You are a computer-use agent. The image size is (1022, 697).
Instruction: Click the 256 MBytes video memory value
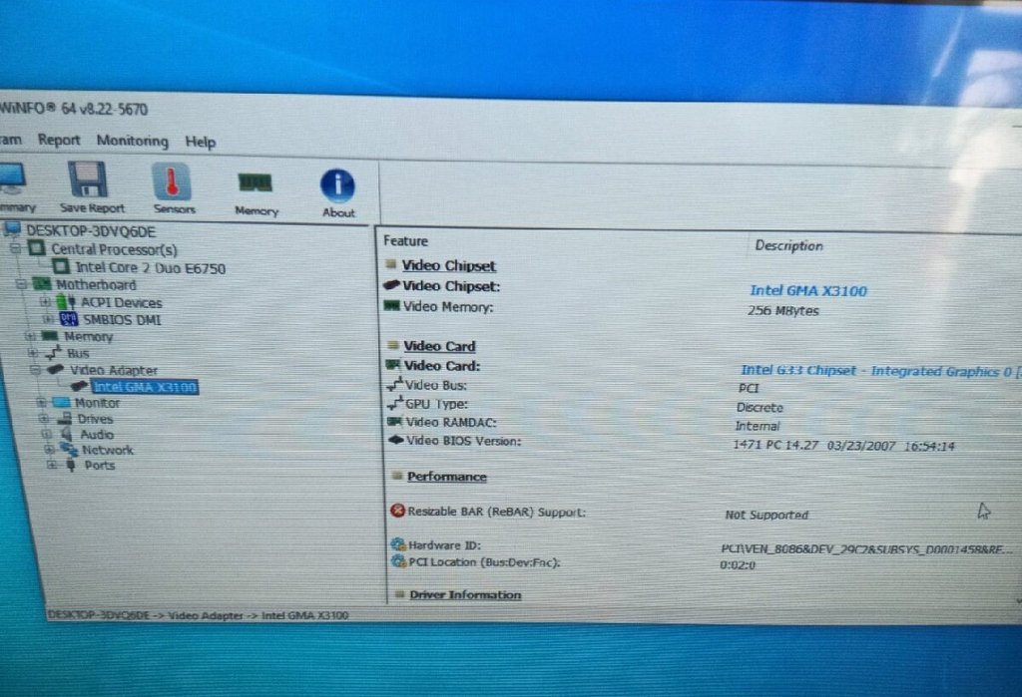(x=782, y=311)
